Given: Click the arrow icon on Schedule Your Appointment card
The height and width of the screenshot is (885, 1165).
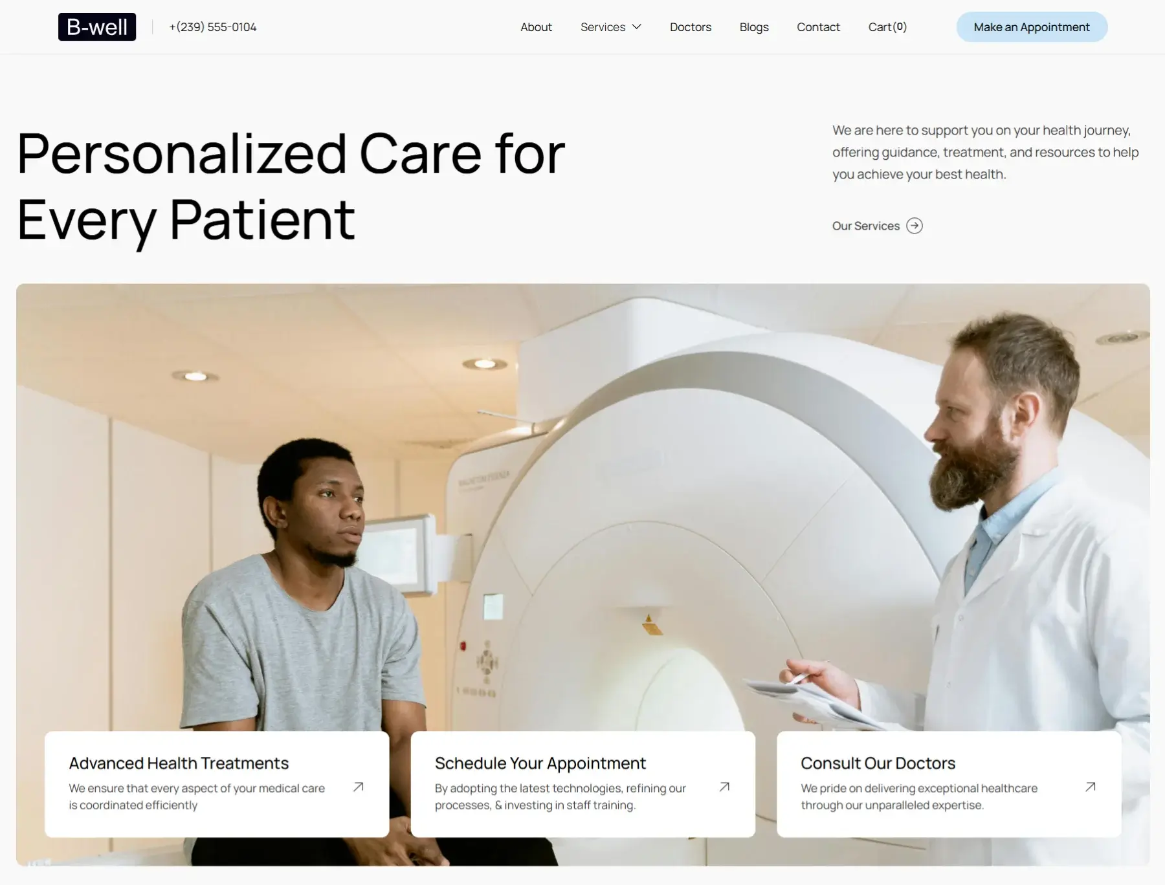Looking at the screenshot, I should pyautogui.click(x=724, y=787).
